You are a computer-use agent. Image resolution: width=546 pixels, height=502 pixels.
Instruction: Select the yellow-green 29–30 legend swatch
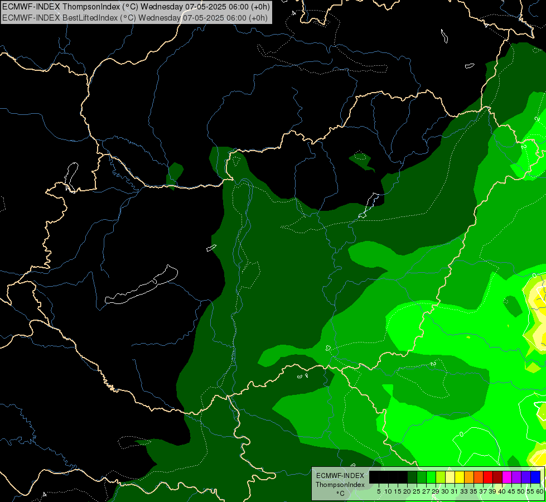pyautogui.click(x=441, y=477)
